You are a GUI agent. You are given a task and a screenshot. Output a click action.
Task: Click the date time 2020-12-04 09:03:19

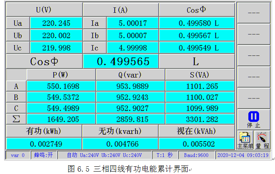click(243, 155)
